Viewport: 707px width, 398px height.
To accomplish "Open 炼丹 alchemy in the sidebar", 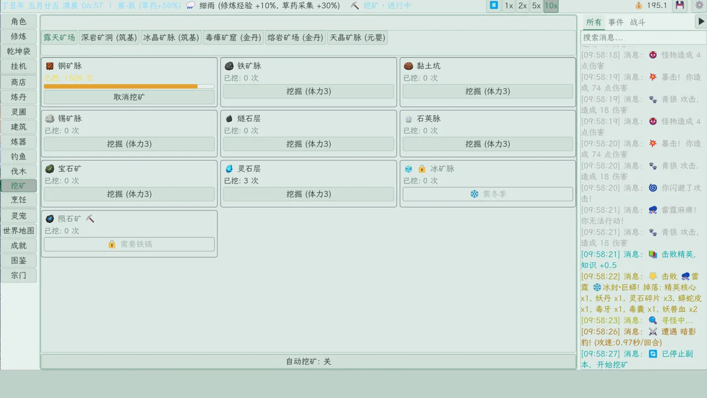I will [19, 97].
